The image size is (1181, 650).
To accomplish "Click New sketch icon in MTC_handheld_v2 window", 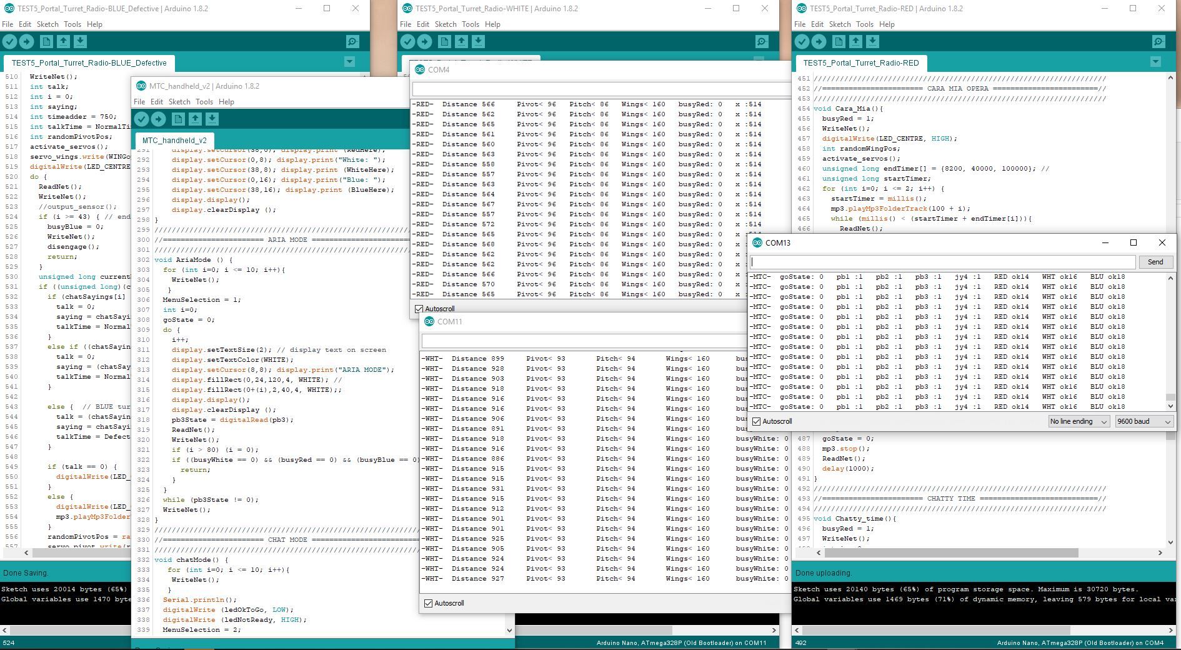I will coord(178,119).
